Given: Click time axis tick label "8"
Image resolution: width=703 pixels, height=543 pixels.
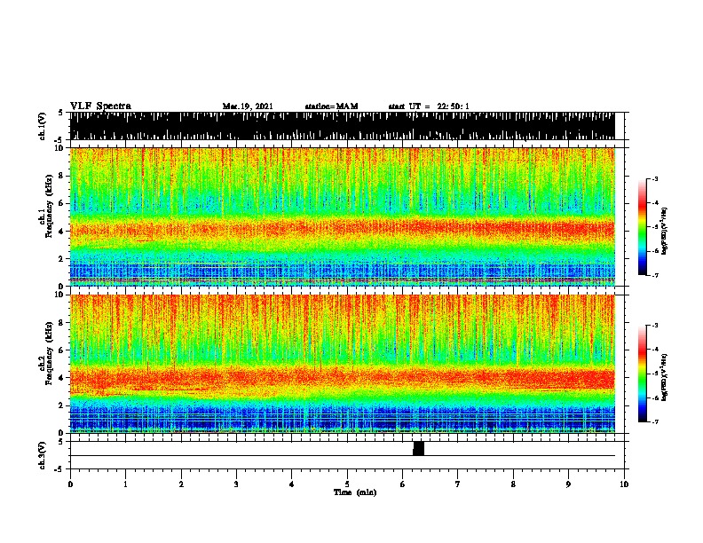Looking at the screenshot, I should (513, 484).
